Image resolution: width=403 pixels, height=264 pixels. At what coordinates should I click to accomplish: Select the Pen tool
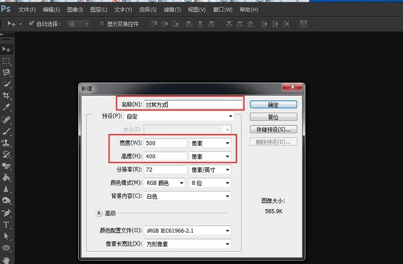[x=6, y=213]
